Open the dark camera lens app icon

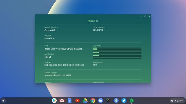(x=108, y=101)
